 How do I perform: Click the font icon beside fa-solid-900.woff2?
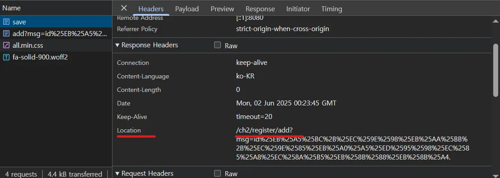[x=6, y=57]
